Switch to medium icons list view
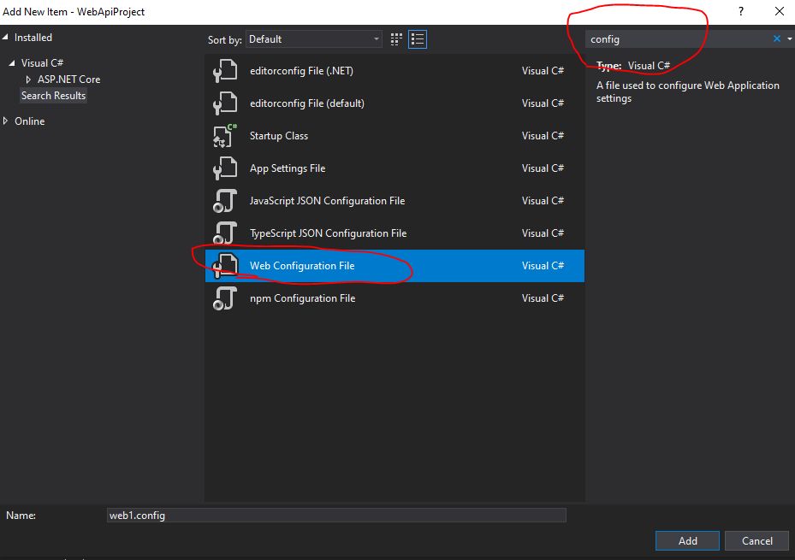 (418, 39)
